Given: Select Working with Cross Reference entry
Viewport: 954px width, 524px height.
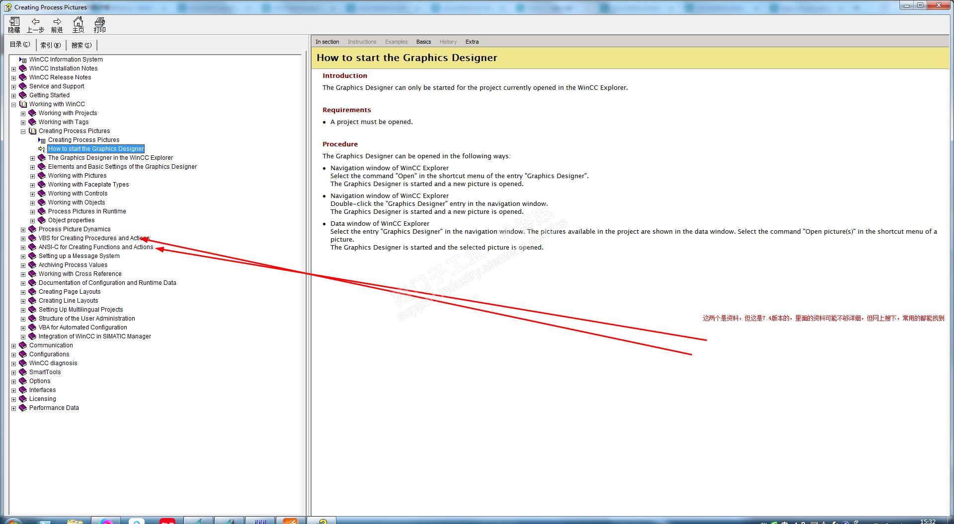Looking at the screenshot, I should [80, 274].
